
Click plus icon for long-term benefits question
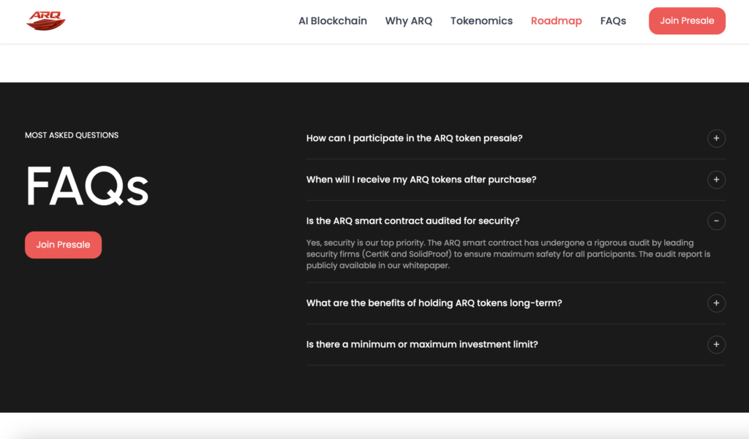pyautogui.click(x=716, y=303)
